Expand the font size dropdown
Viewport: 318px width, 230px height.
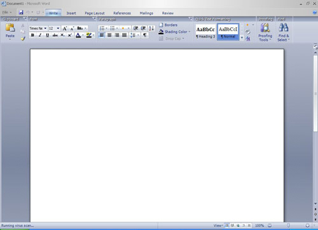58,28
